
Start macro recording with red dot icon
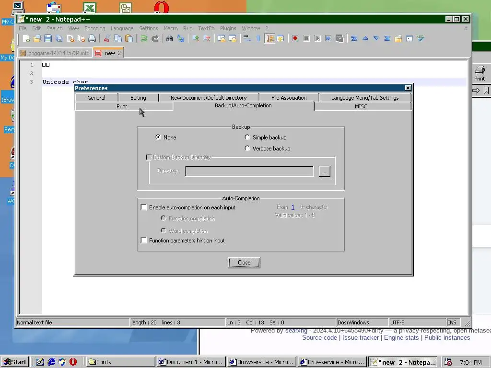tap(295, 38)
